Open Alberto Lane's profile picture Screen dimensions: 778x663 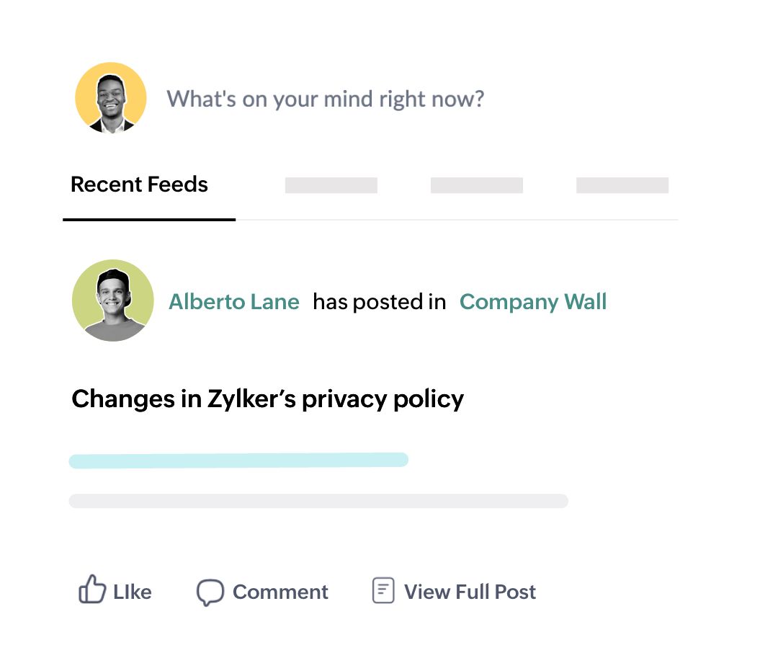click(x=113, y=301)
